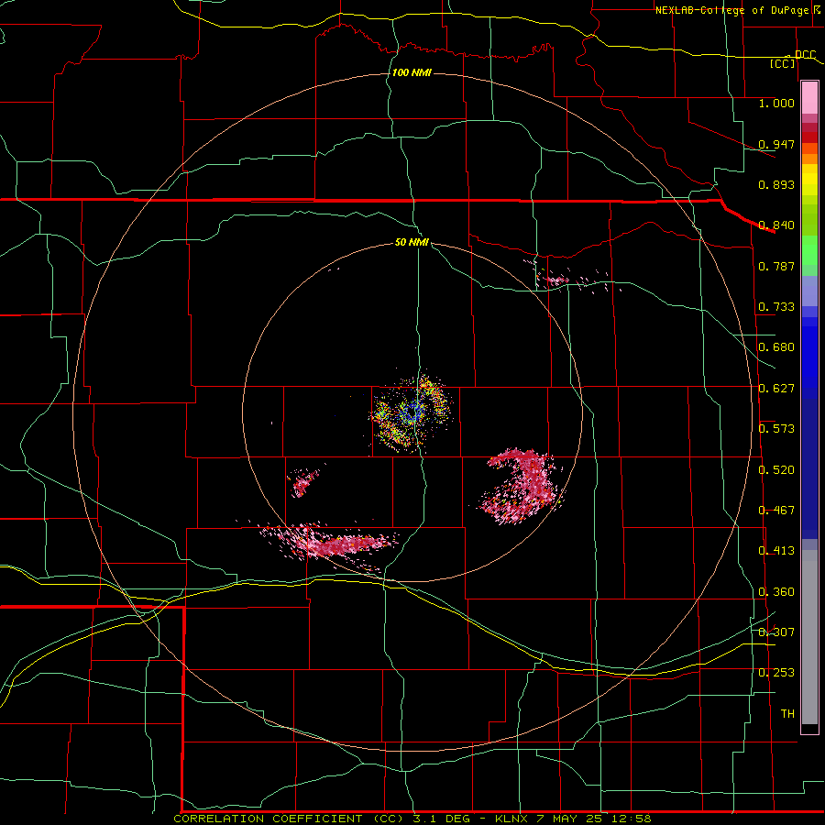Click the 0.680 color scale value
The width and height of the screenshot is (825, 825).
[776, 347]
